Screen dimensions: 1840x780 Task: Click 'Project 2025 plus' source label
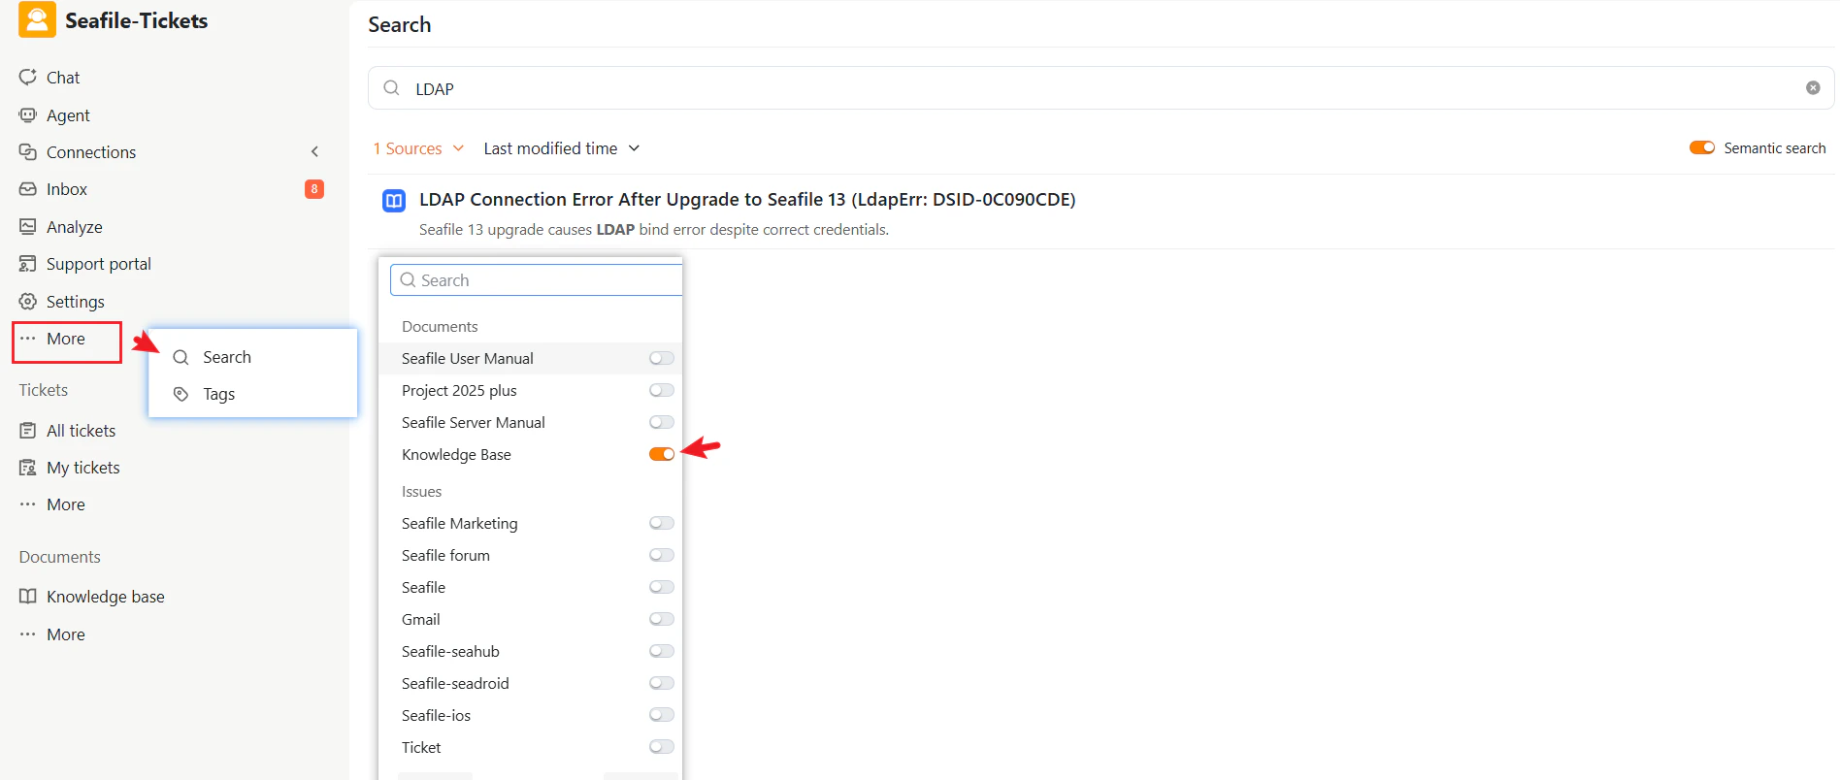coord(459,391)
